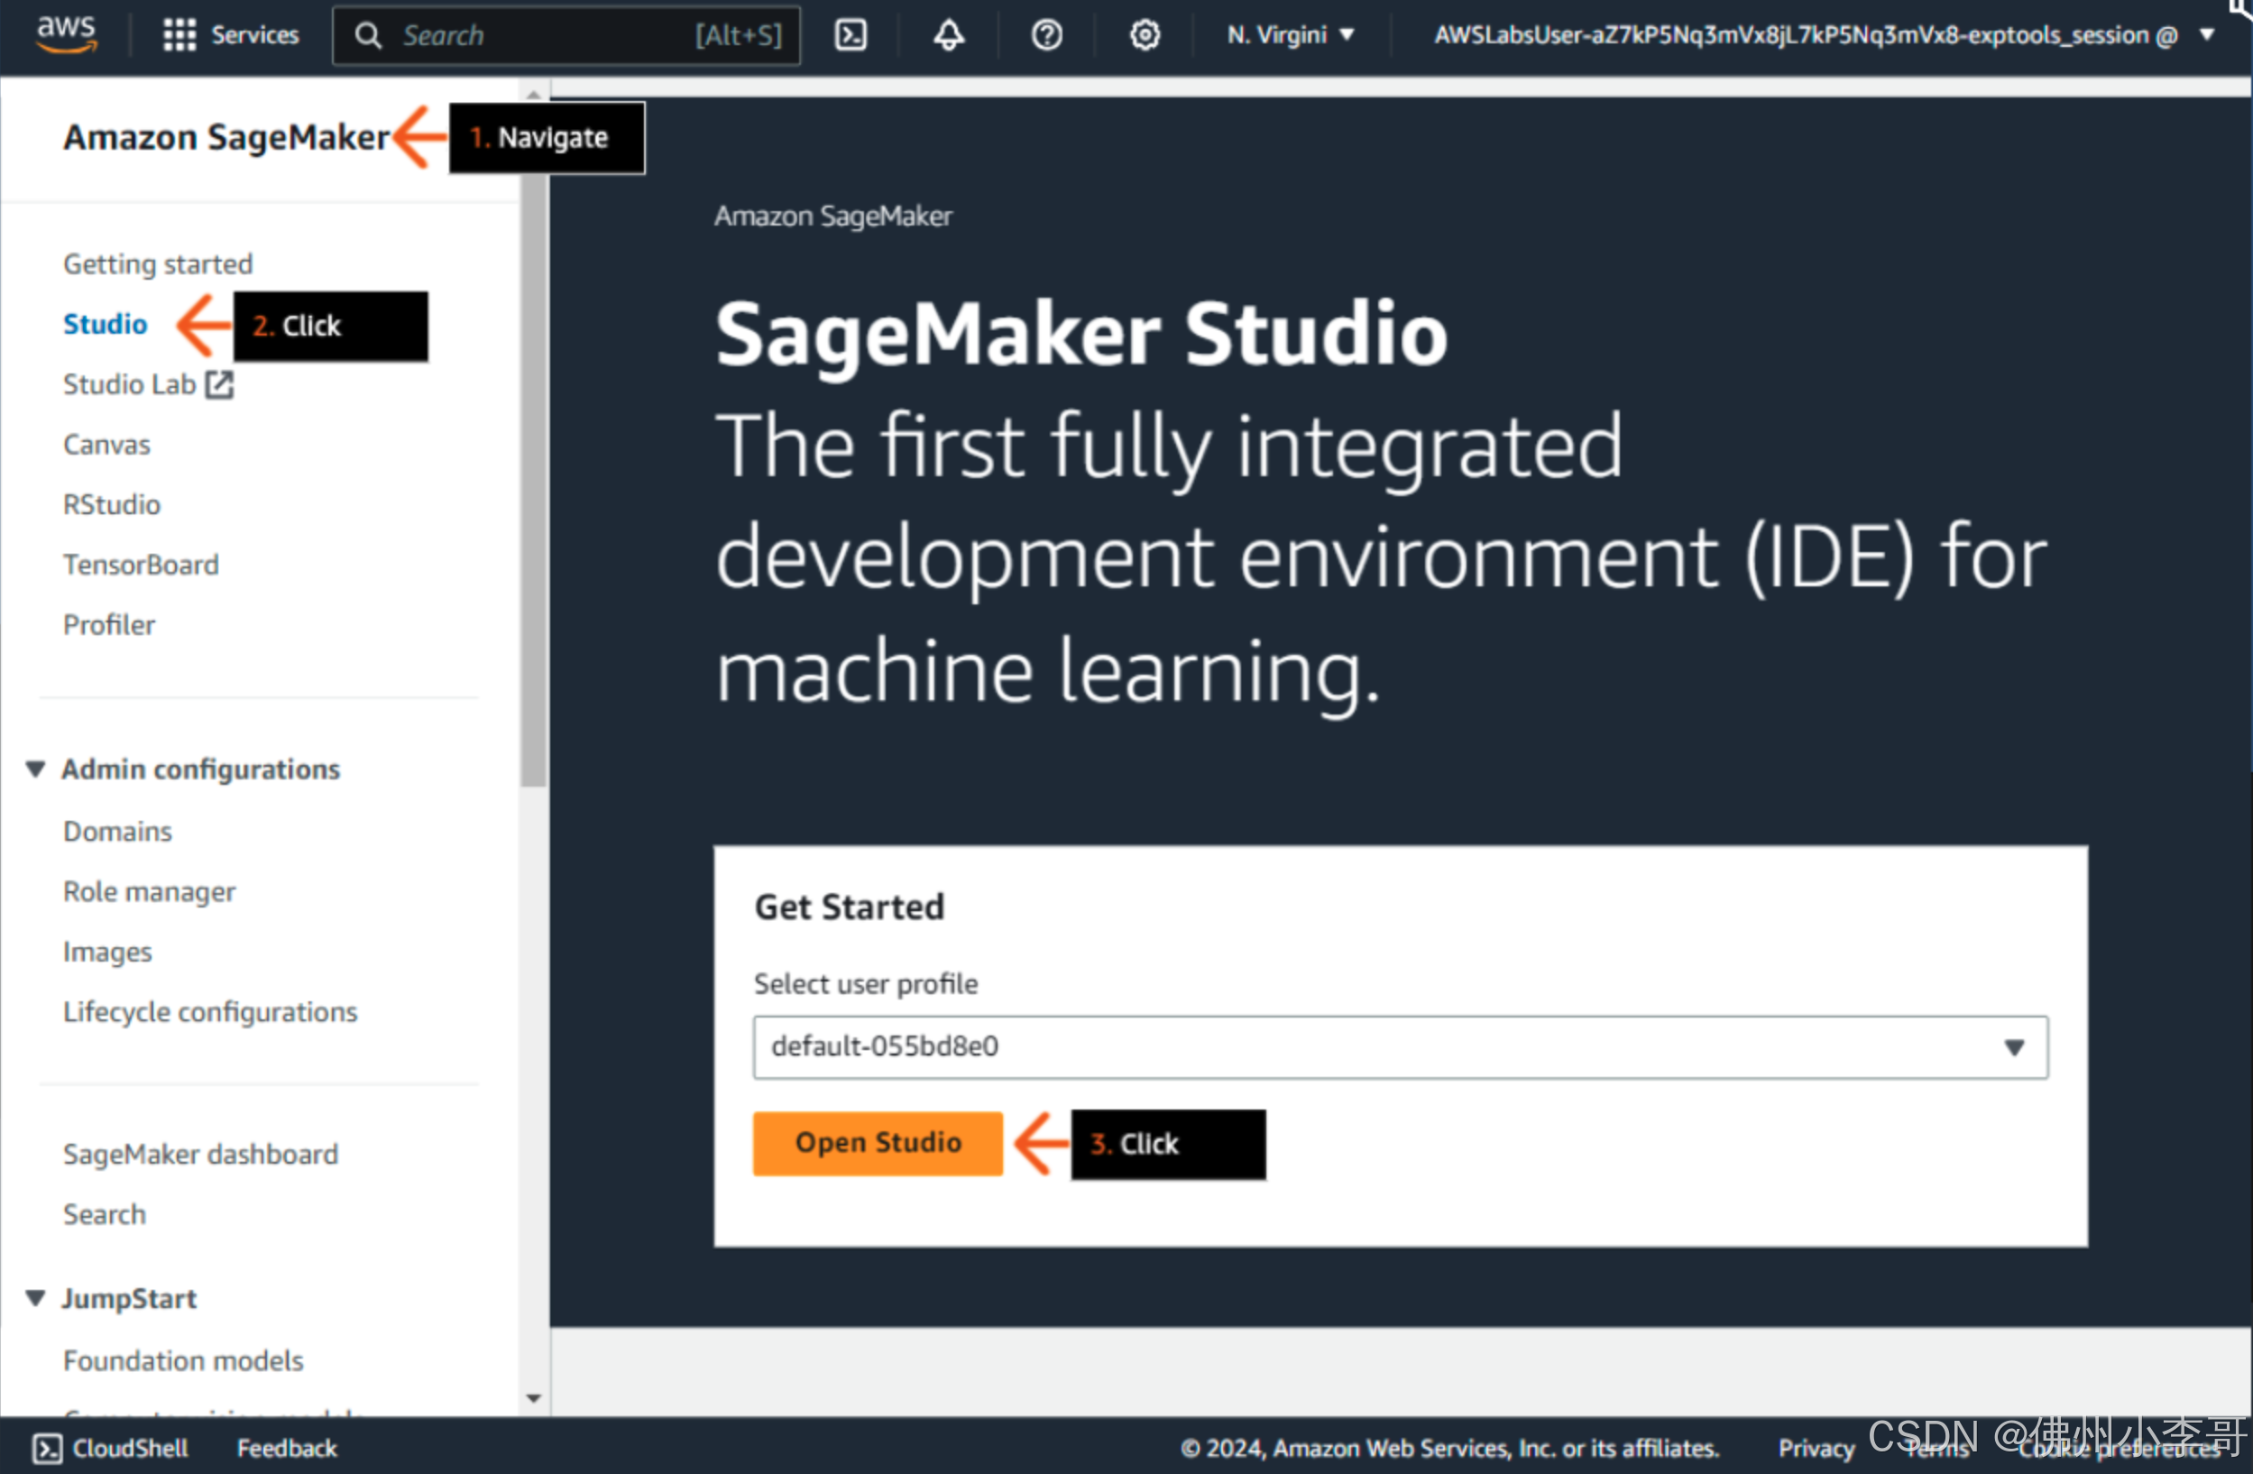The height and width of the screenshot is (1474, 2253).
Task: Open the notifications bell icon
Action: [949, 35]
